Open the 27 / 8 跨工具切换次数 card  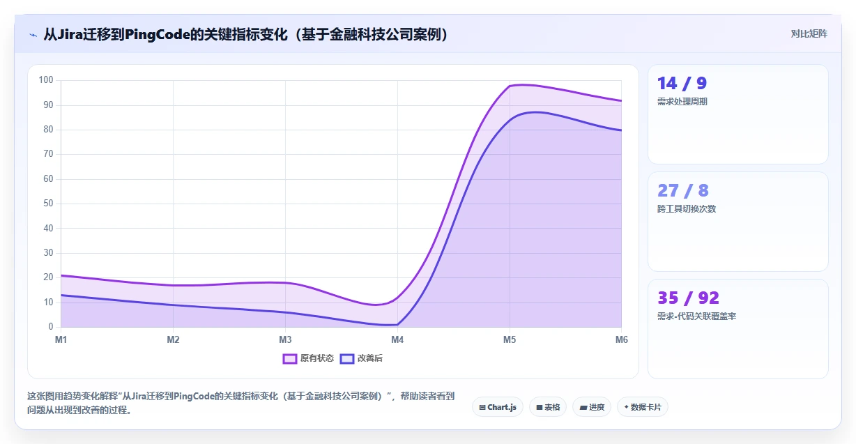(x=737, y=222)
